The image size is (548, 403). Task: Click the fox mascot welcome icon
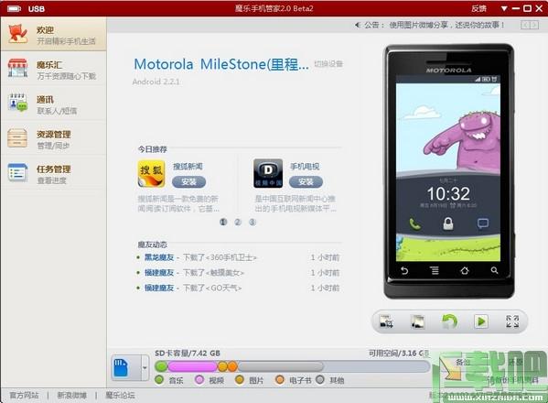point(17,34)
